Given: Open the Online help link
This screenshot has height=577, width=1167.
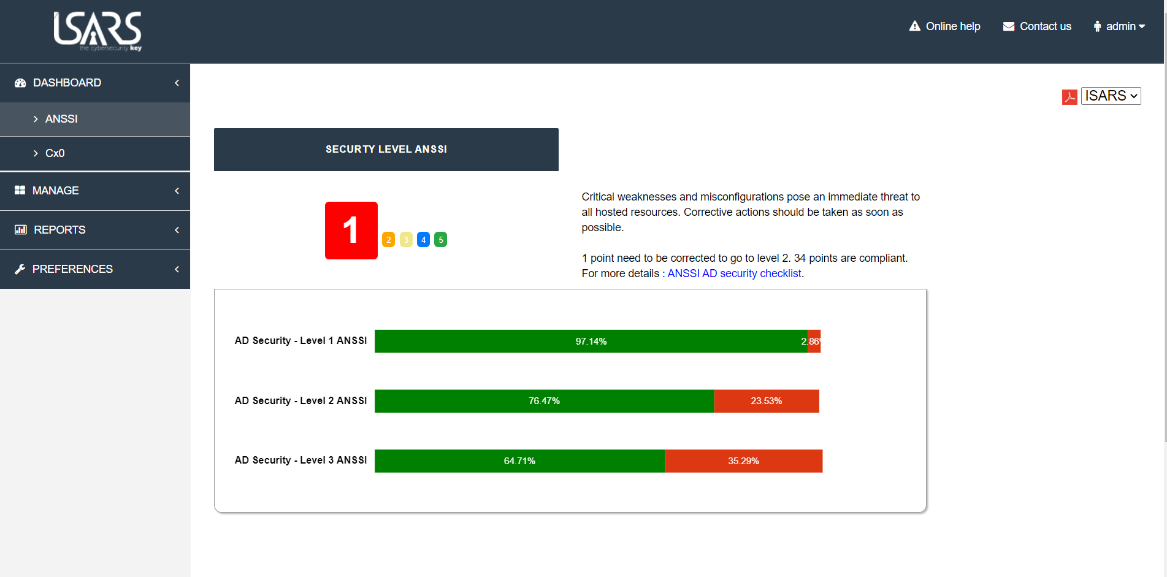Looking at the screenshot, I should pyautogui.click(x=953, y=26).
